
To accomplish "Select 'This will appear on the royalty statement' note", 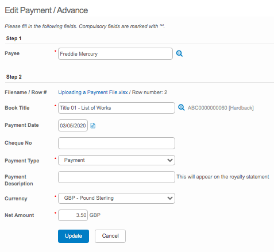I will [223, 177].
